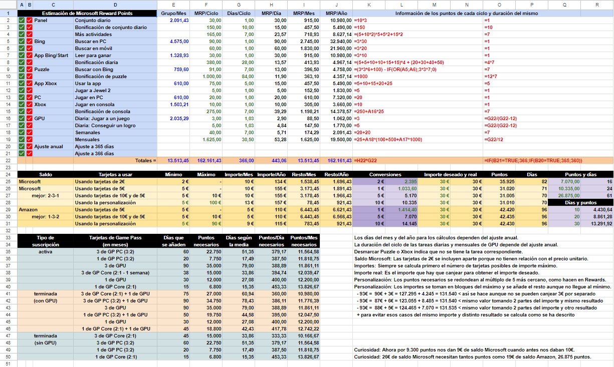Select cell with value 12.039,47

304,272
